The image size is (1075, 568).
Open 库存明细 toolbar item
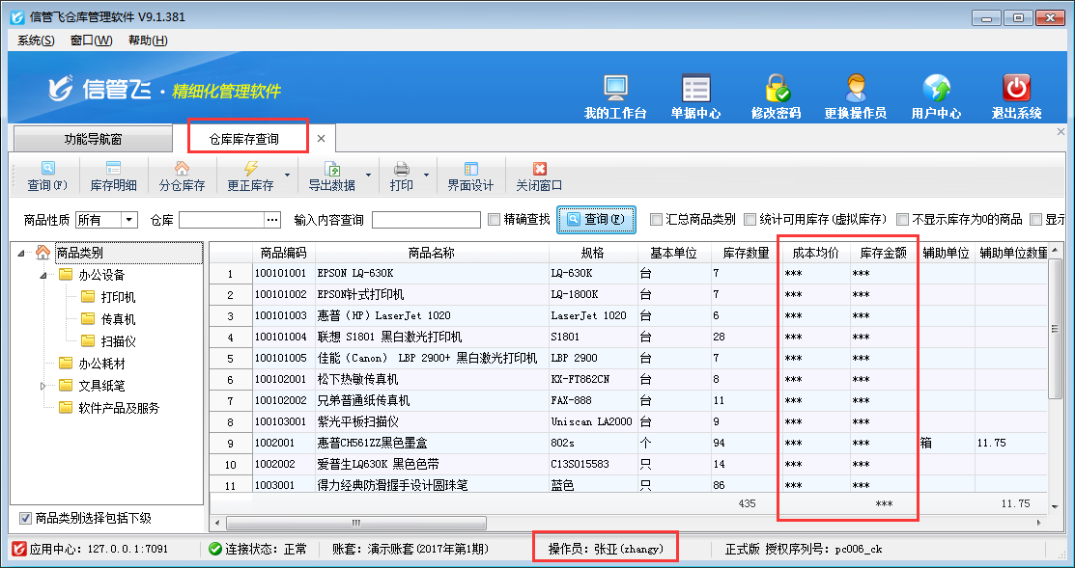(x=113, y=176)
